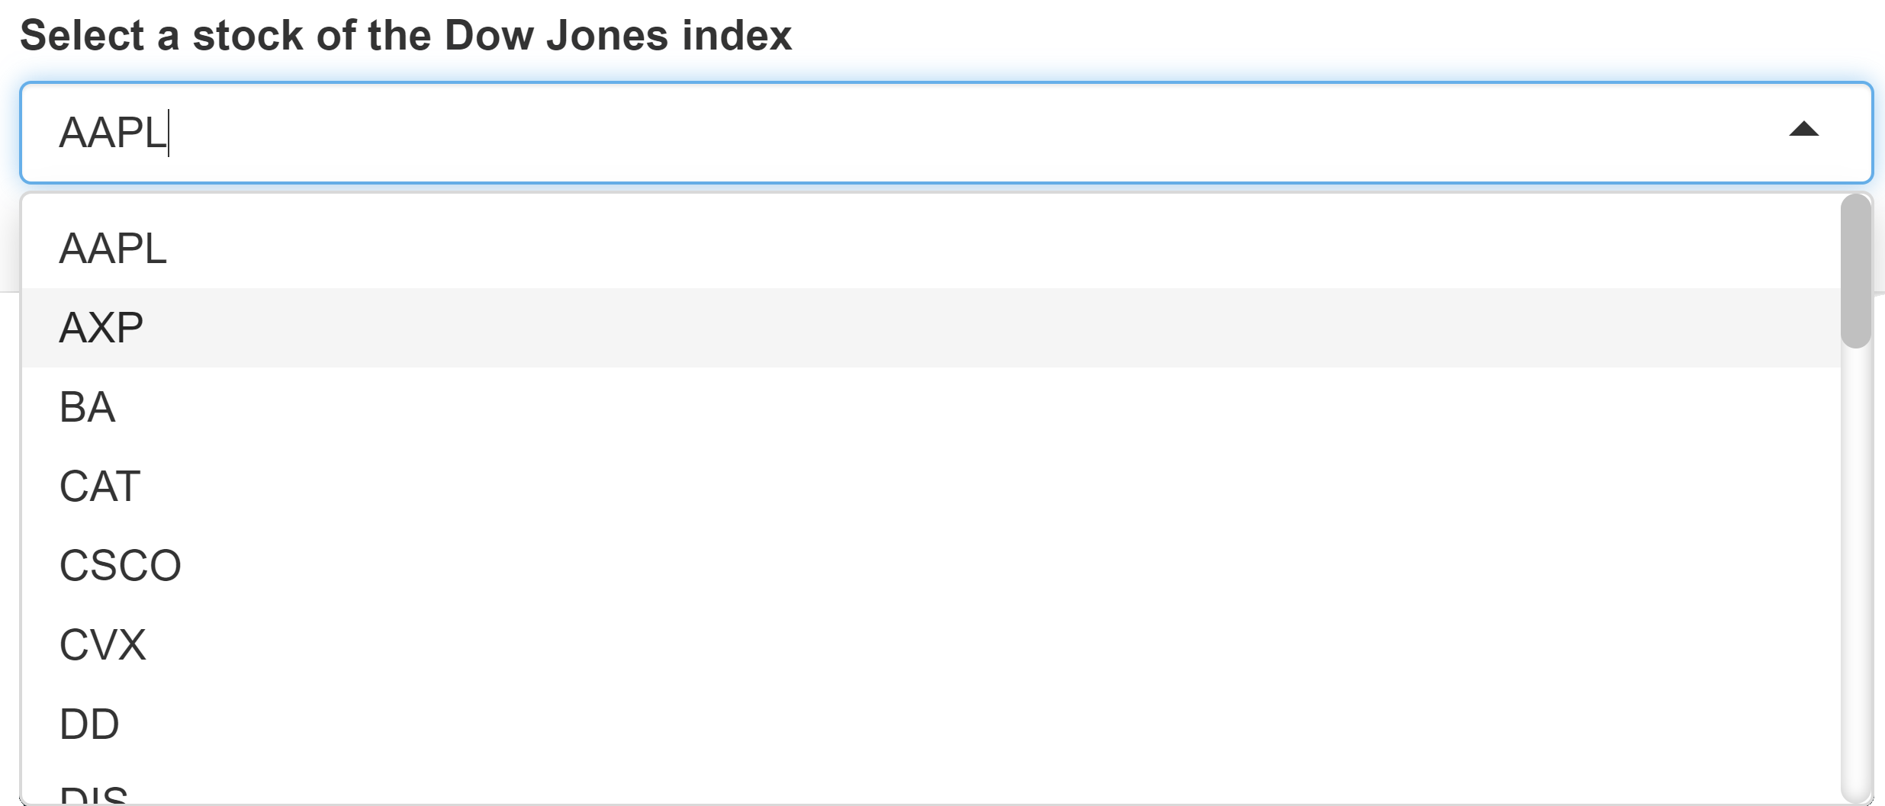Image resolution: width=1885 pixels, height=806 pixels.
Task: Click inside the stock search input box
Action: (x=915, y=133)
